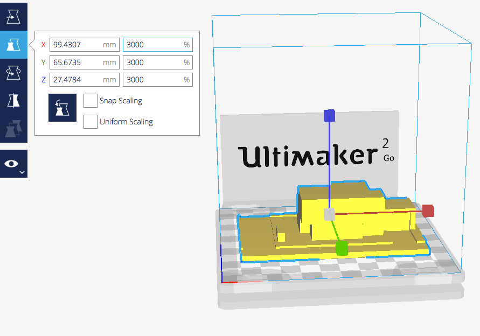Screen dimensions: 480x336
Task: Click the green Y-axis scale handle
Action: [x=342, y=248]
